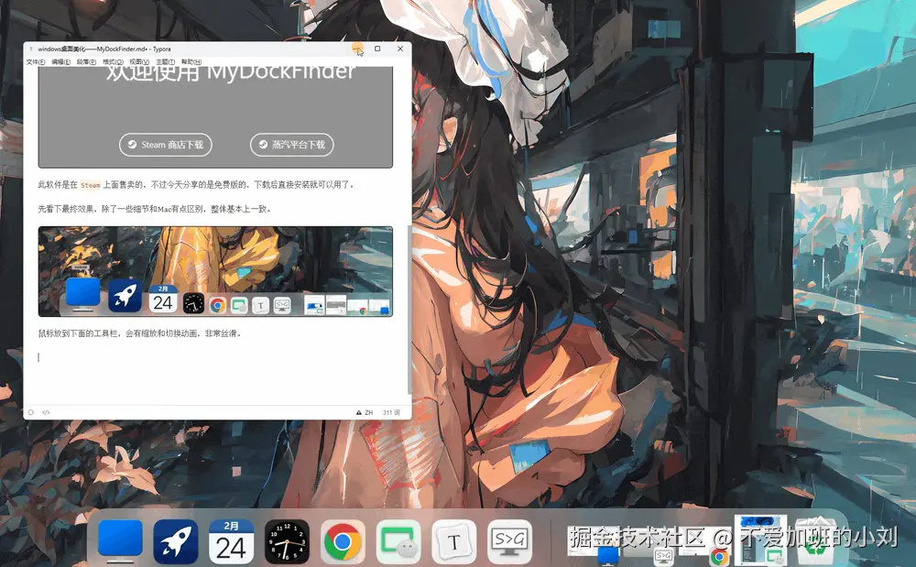Image resolution: width=916 pixels, height=567 pixels.
Task: Open the blue monitor desktop icon in dock
Action: coord(120,540)
